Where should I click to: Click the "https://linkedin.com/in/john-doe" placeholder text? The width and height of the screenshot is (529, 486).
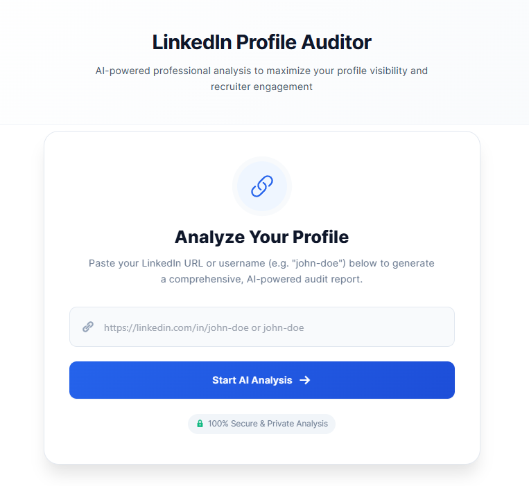pyautogui.click(x=175, y=327)
